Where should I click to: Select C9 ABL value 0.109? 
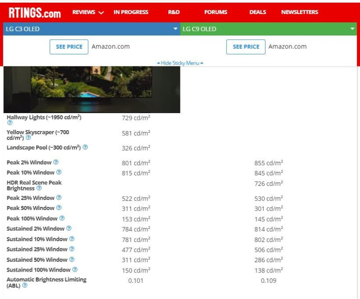point(268,281)
